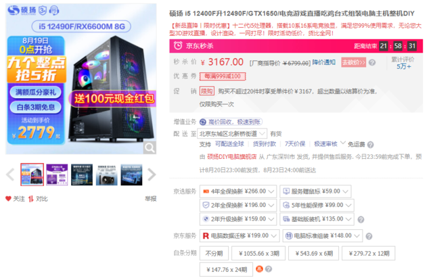Click the 京东秒杀 clock icon
Viewport: 433px width, 278px height.
tap(178, 45)
